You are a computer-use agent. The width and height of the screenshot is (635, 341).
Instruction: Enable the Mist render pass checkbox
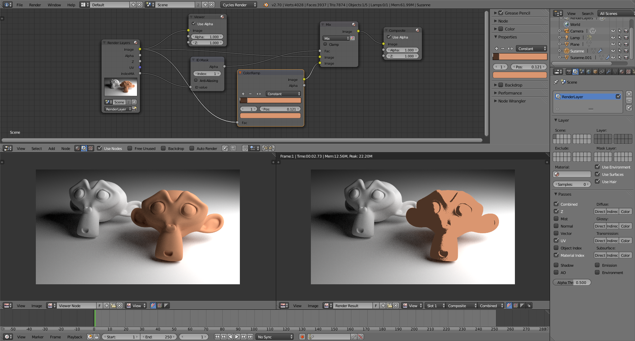[556, 219]
